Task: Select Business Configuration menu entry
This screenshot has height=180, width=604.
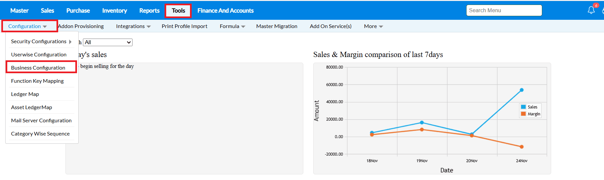Action: 38,68
